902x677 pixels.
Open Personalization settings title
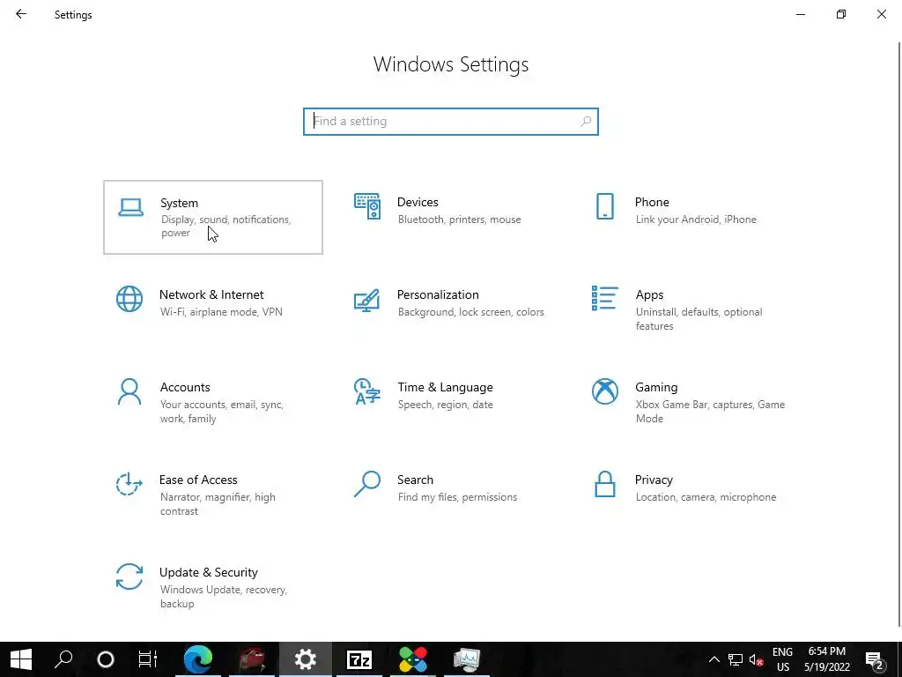pyautogui.click(x=438, y=294)
